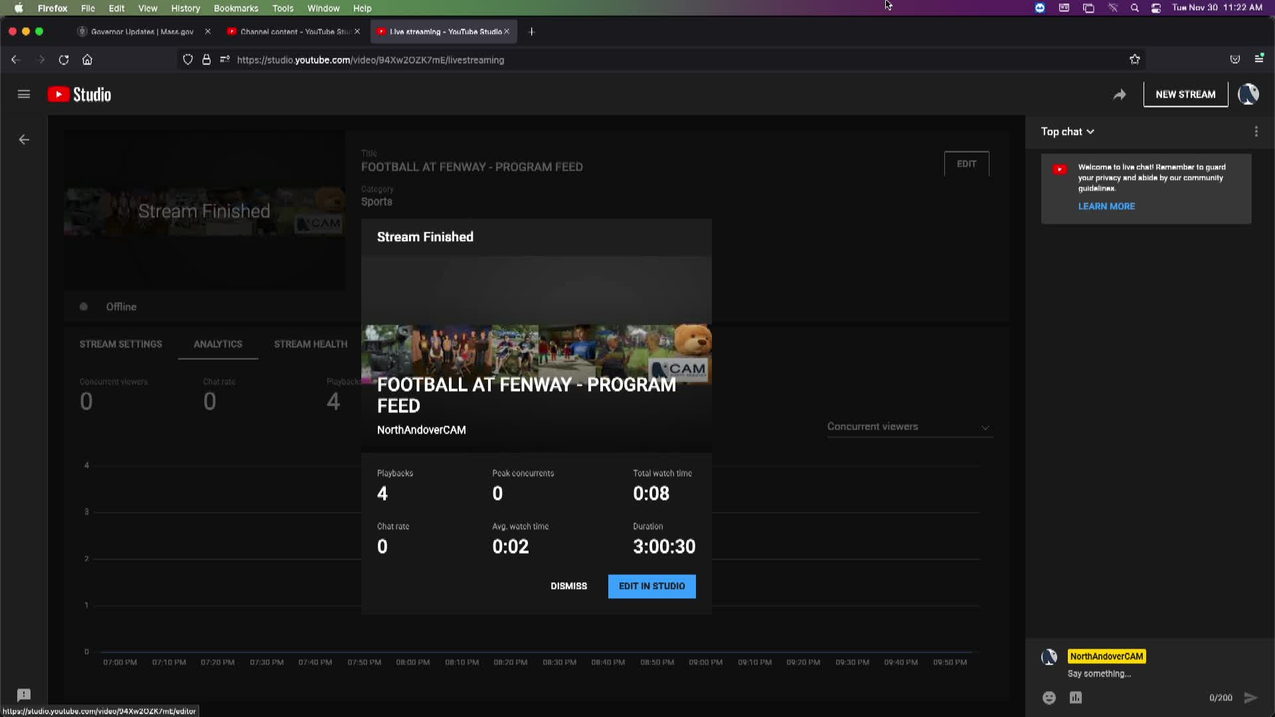Click the NorthAndoverCAM channel name in dialog
Viewport: 1275px width, 717px height.
coord(421,430)
